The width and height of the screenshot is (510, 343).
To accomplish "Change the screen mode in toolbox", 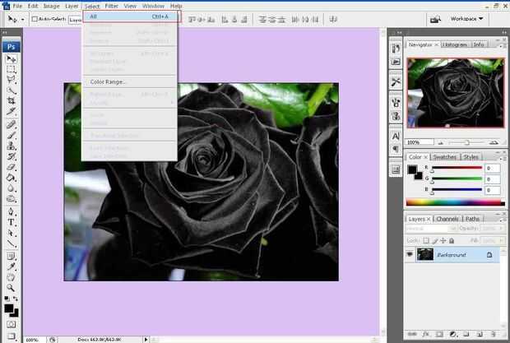I will 11,336.
